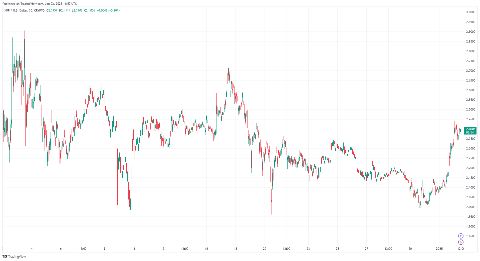Click date label 27 on time axis
This screenshot has width=480, height=261.
tap(366, 249)
